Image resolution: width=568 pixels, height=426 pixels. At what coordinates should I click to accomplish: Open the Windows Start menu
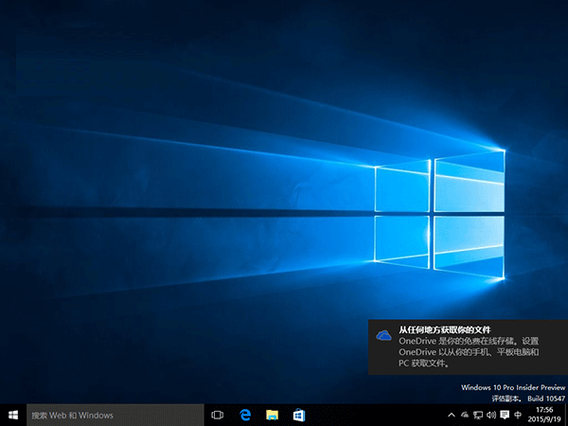coord(13,415)
